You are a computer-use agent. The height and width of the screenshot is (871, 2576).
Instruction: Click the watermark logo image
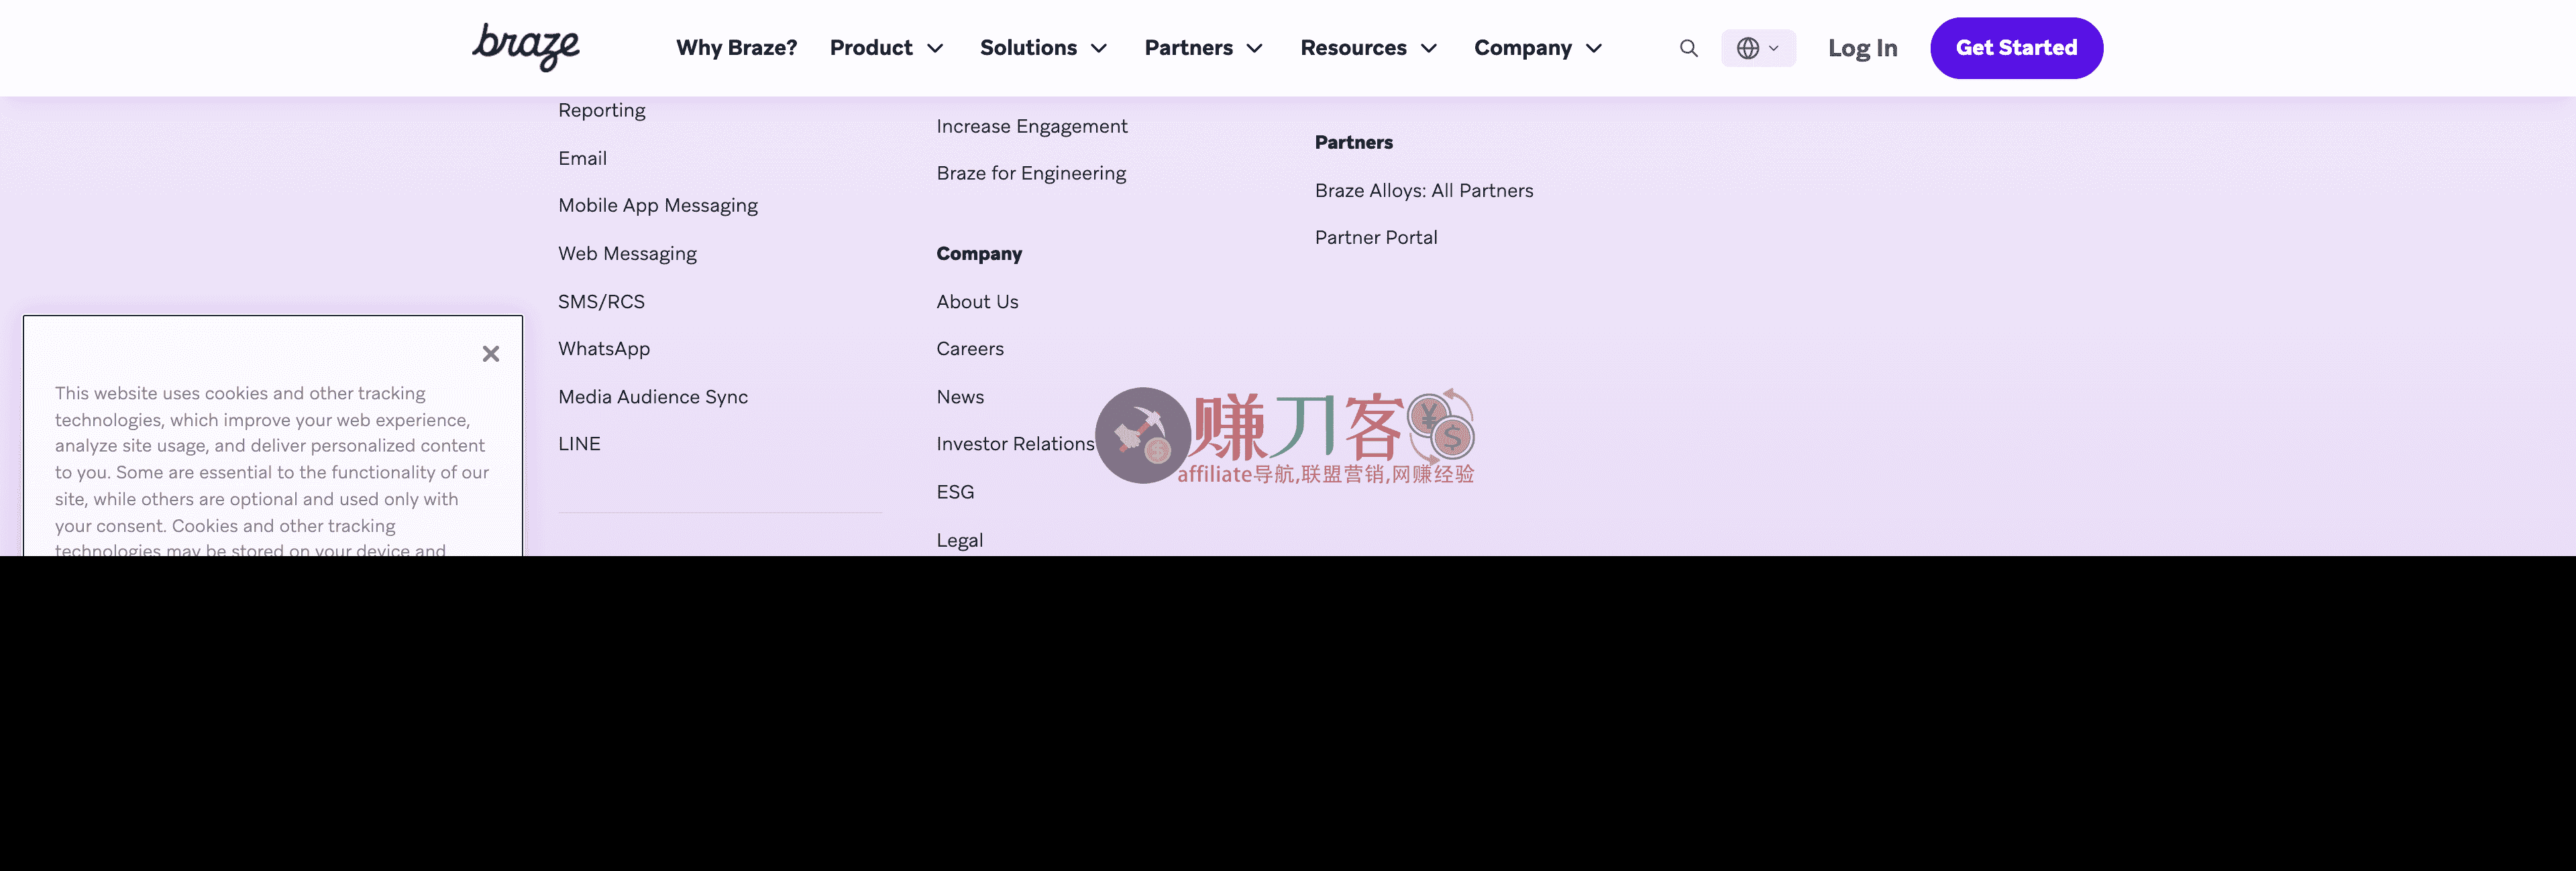(1285, 435)
